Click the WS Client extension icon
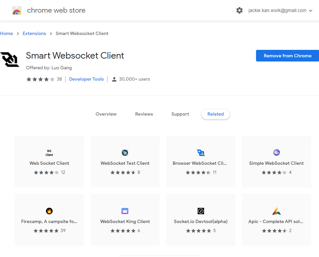This screenshot has height=257, width=319. click(49, 153)
